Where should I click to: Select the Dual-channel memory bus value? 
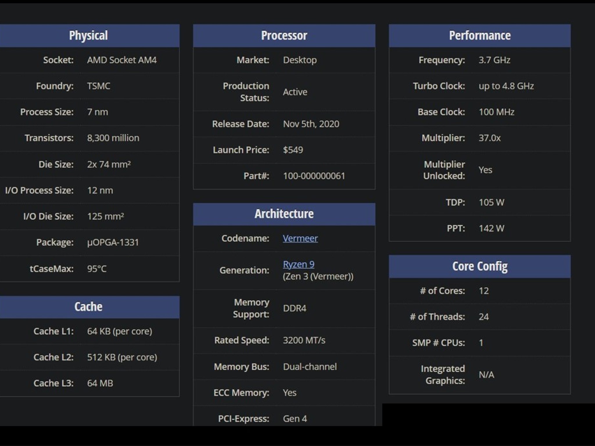[x=310, y=366]
